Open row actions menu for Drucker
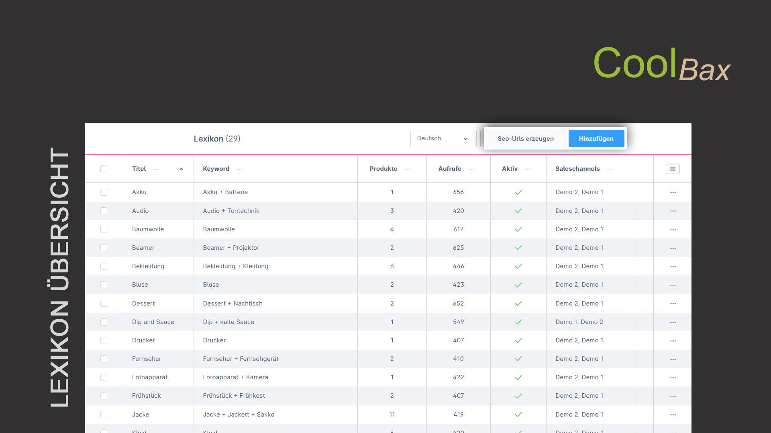The width and height of the screenshot is (771, 433). (x=673, y=341)
